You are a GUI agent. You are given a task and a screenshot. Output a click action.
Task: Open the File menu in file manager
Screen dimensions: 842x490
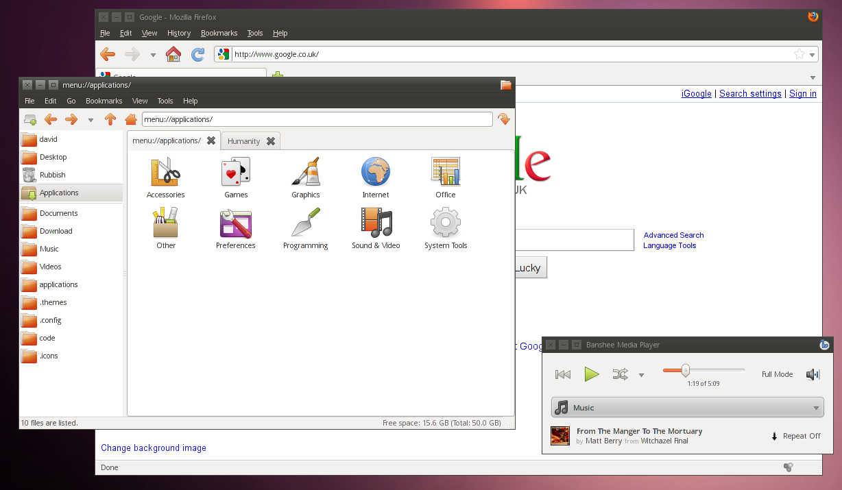coord(29,101)
